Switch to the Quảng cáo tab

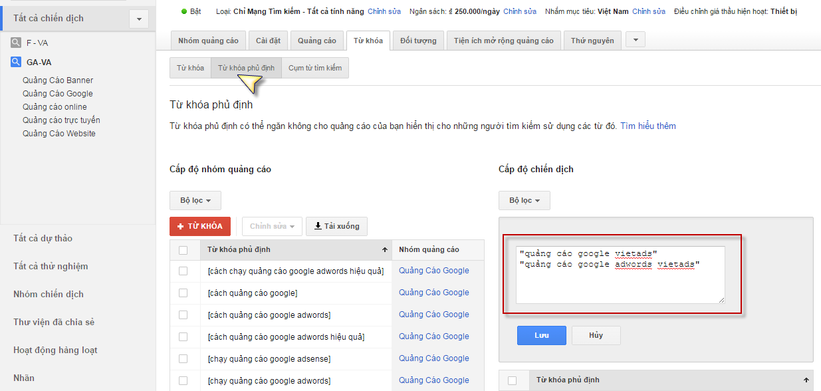(317, 41)
